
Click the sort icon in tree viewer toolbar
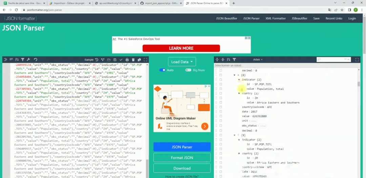(x=228, y=60)
